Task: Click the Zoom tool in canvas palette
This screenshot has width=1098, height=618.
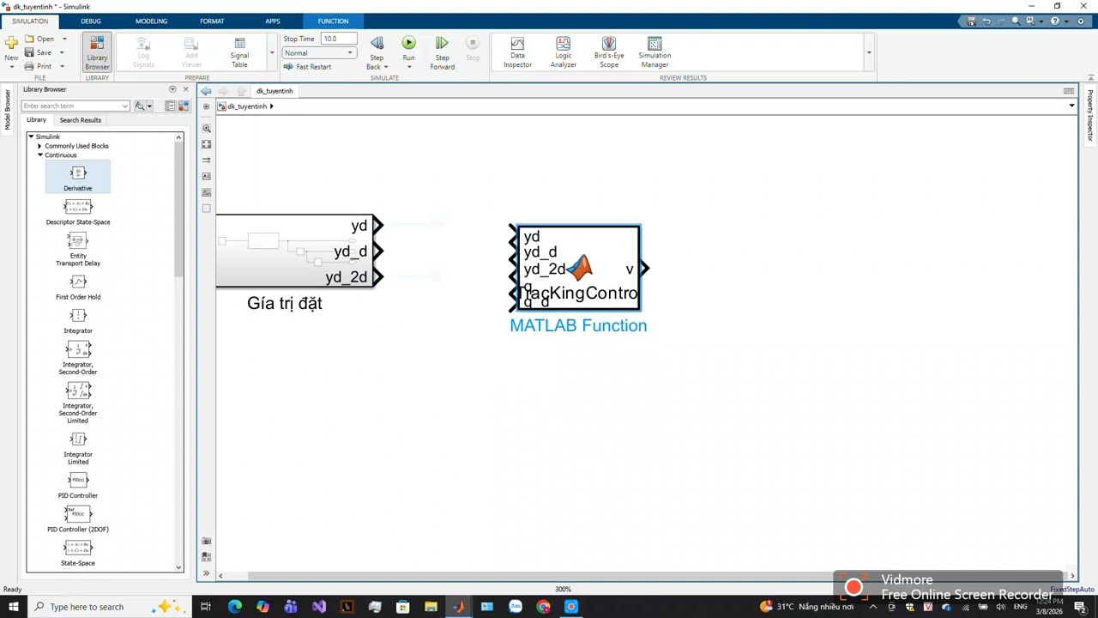Action: pyautogui.click(x=206, y=128)
